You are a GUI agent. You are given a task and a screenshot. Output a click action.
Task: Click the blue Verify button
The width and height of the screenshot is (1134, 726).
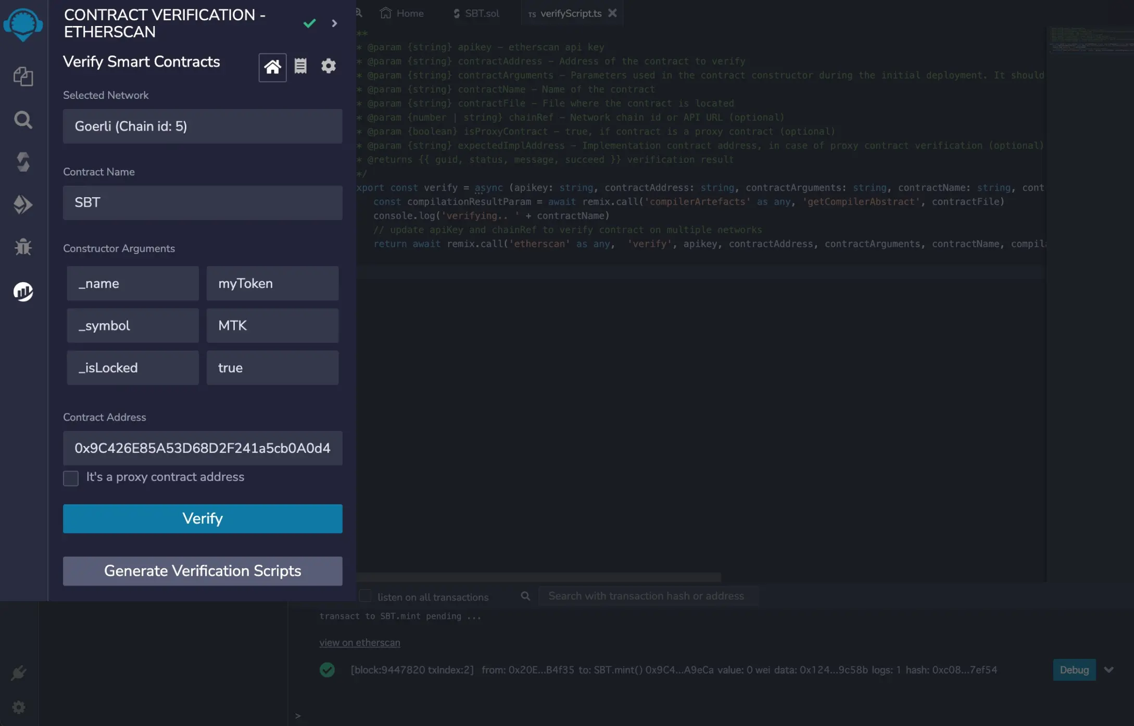pyautogui.click(x=203, y=518)
